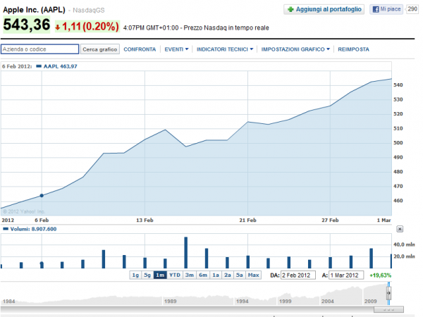Expand the EVENTI dropdown

[176, 49]
